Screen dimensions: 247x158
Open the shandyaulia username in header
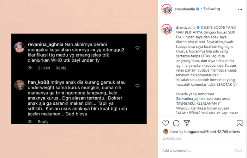pos(185,9)
